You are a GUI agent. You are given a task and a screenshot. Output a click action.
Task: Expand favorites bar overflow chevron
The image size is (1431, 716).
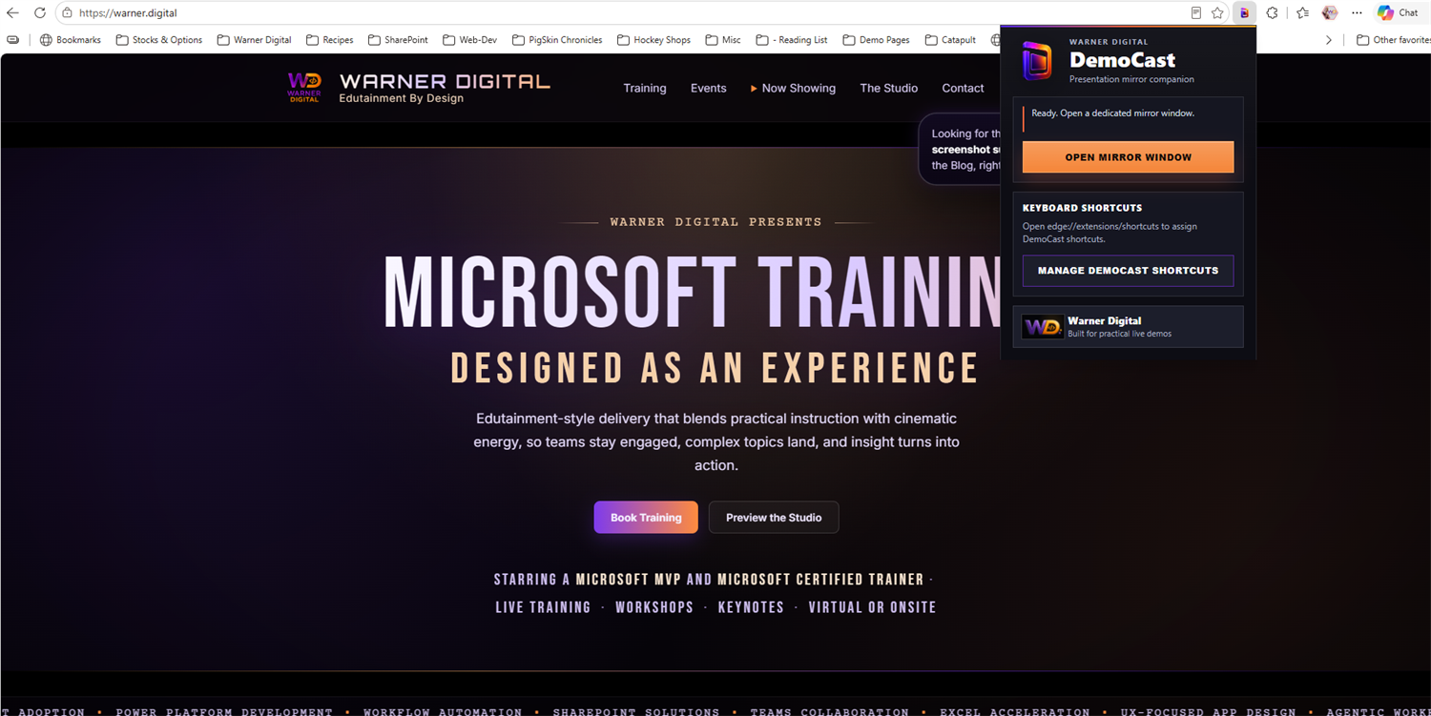1329,40
